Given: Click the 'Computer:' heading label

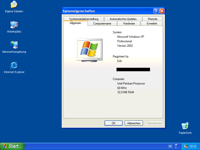Looking at the screenshot, I should coord(119,79).
